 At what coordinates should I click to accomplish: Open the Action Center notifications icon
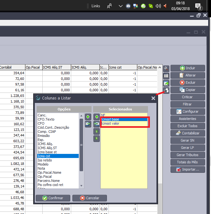pyautogui.click(x=199, y=7)
